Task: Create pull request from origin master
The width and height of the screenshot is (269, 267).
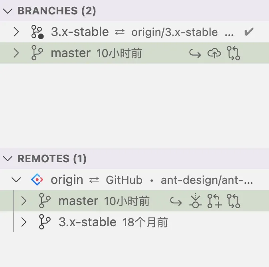Action: 214,201
